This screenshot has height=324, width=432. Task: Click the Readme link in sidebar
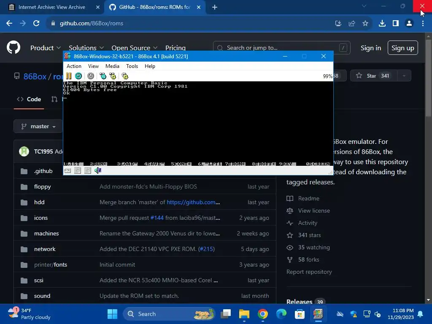click(308, 198)
